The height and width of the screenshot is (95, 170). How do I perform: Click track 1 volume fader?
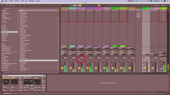(x=65, y=67)
